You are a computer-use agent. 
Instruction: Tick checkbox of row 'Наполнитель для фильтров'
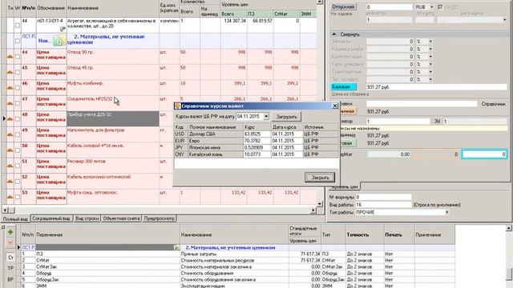[x=18, y=134]
